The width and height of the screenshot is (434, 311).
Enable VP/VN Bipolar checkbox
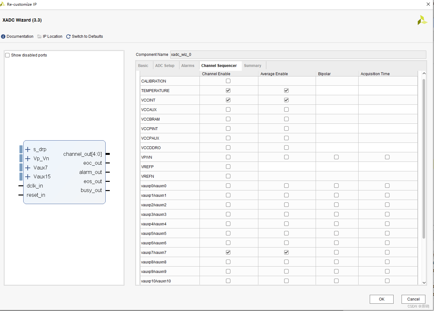tap(336, 157)
